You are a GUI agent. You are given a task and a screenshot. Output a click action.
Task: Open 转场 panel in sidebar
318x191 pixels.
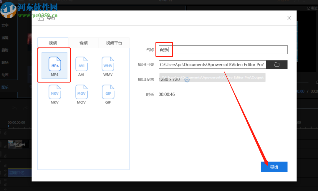pyautogui.click(x=5, y=62)
